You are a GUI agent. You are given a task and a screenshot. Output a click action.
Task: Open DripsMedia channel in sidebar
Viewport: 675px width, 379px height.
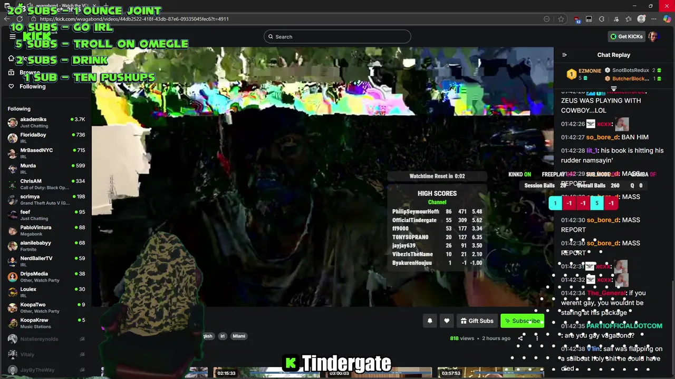pos(46,277)
